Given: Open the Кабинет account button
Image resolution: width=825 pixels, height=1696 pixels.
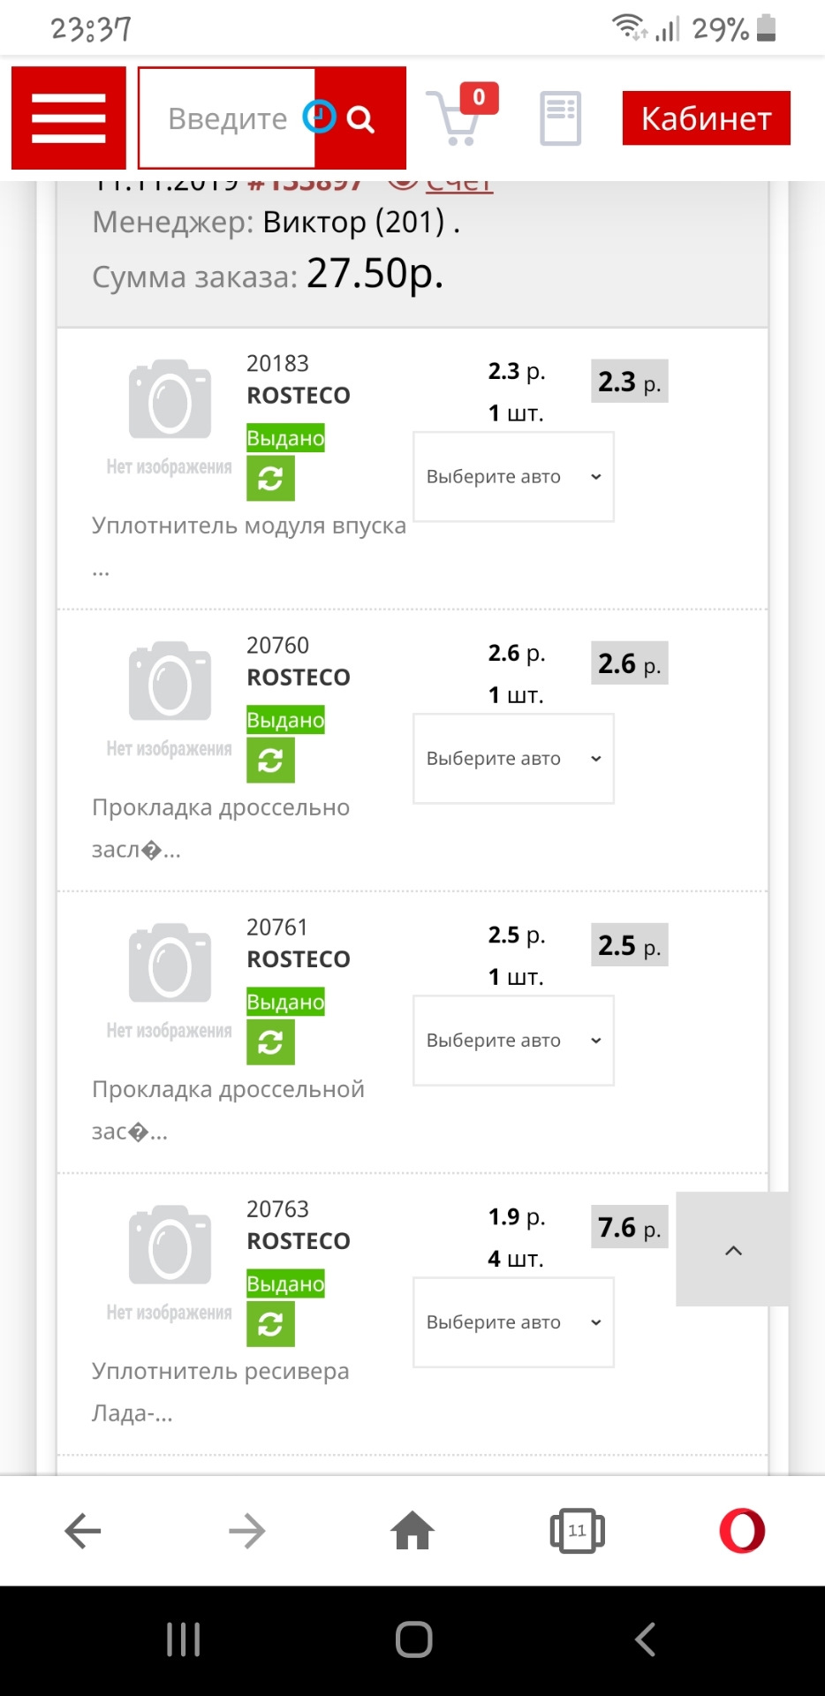Looking at the screenshot, I should coord(707,118).
